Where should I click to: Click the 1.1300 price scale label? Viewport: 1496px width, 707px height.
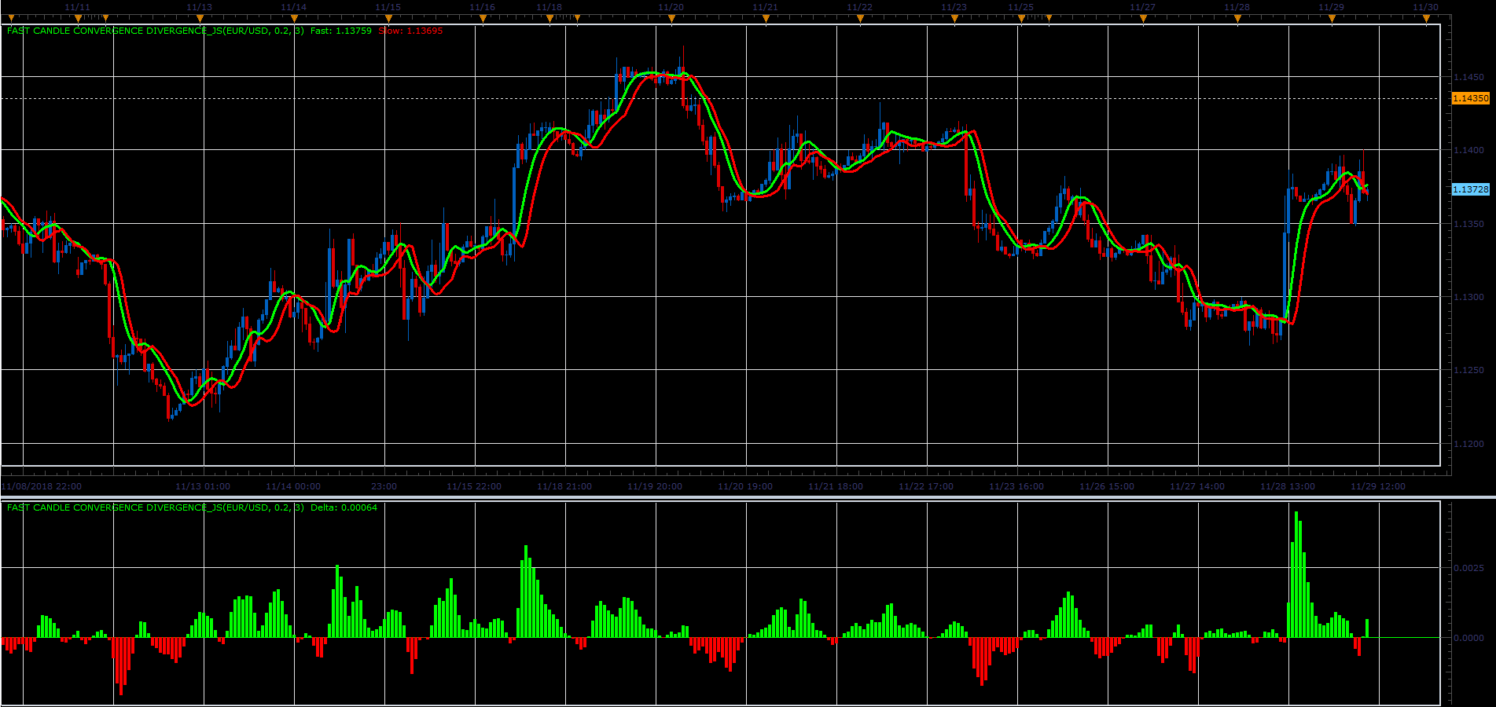(1468, 297)
